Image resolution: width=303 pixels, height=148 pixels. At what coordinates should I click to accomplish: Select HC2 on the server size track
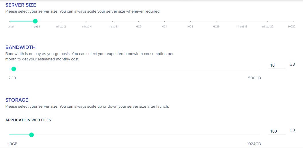(138, 21)
